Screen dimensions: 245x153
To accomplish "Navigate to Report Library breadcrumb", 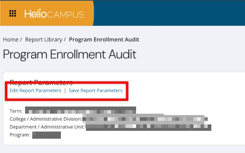I will coord(43,40).
